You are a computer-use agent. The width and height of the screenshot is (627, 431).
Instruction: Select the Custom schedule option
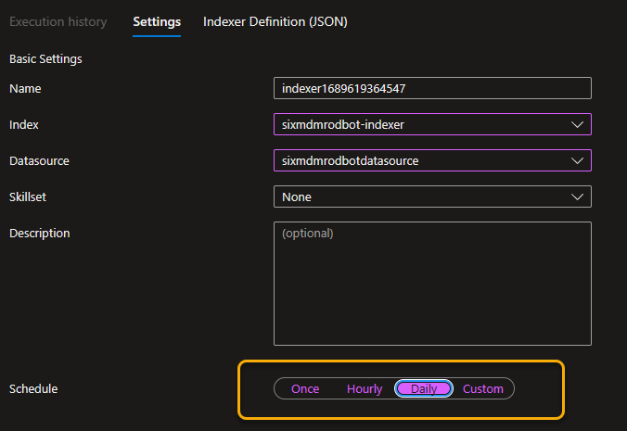tap(483, 388)
